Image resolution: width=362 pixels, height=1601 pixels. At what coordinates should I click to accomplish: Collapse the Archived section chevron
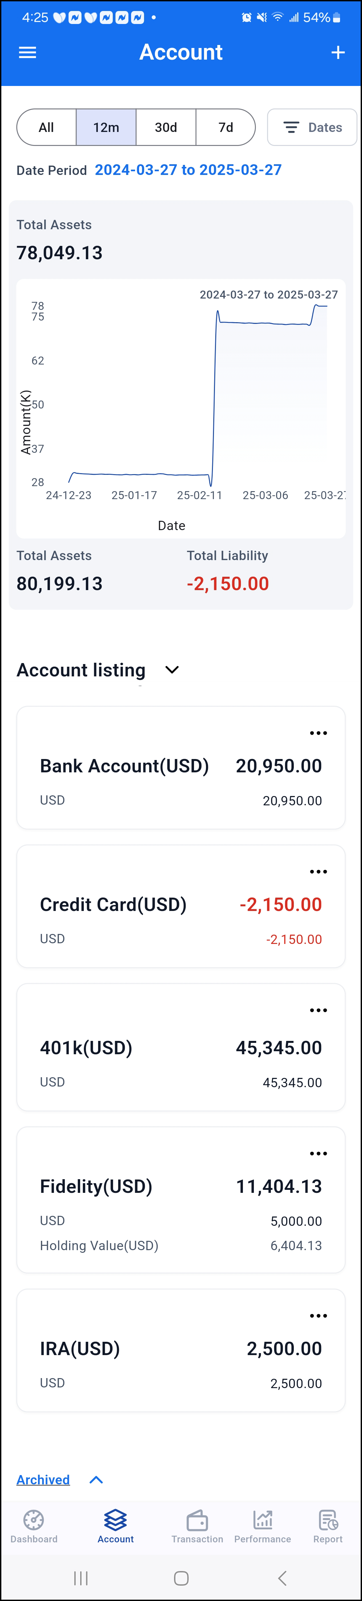[96, 1480]
